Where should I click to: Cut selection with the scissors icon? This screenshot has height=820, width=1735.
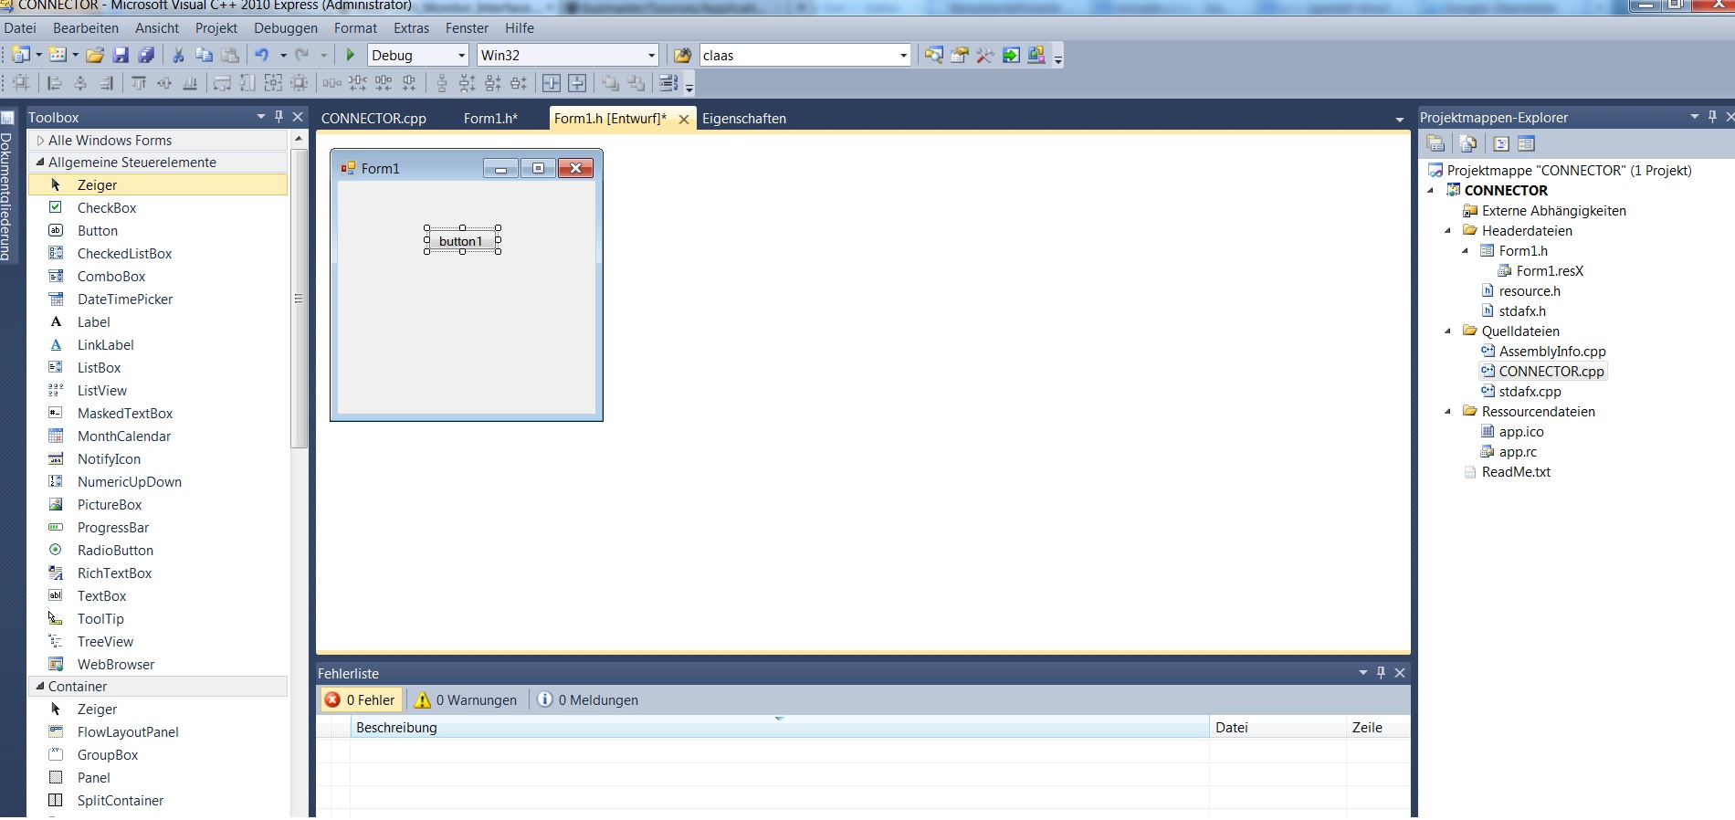[178, 55]
